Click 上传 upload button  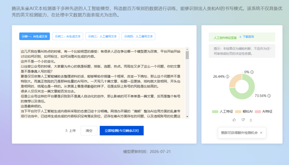coord(70,131)
